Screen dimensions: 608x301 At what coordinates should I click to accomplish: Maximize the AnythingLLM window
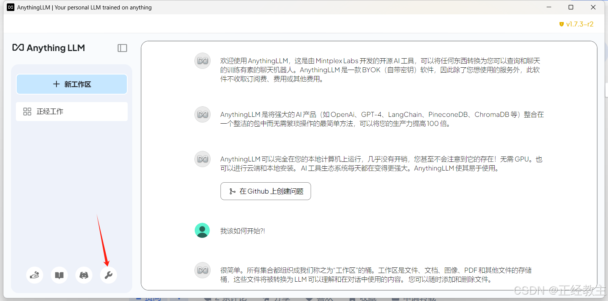click(571, 7)
